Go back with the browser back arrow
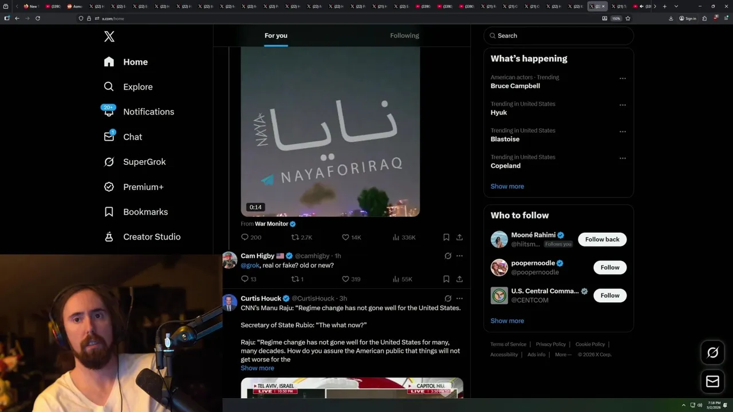This screenshot has height=412, width=733. (x=17, y=18)
